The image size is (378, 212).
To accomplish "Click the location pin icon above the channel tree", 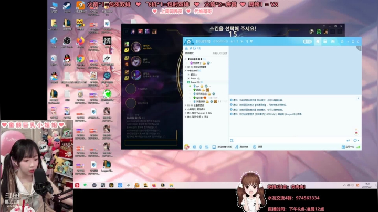I will point(191,48).
